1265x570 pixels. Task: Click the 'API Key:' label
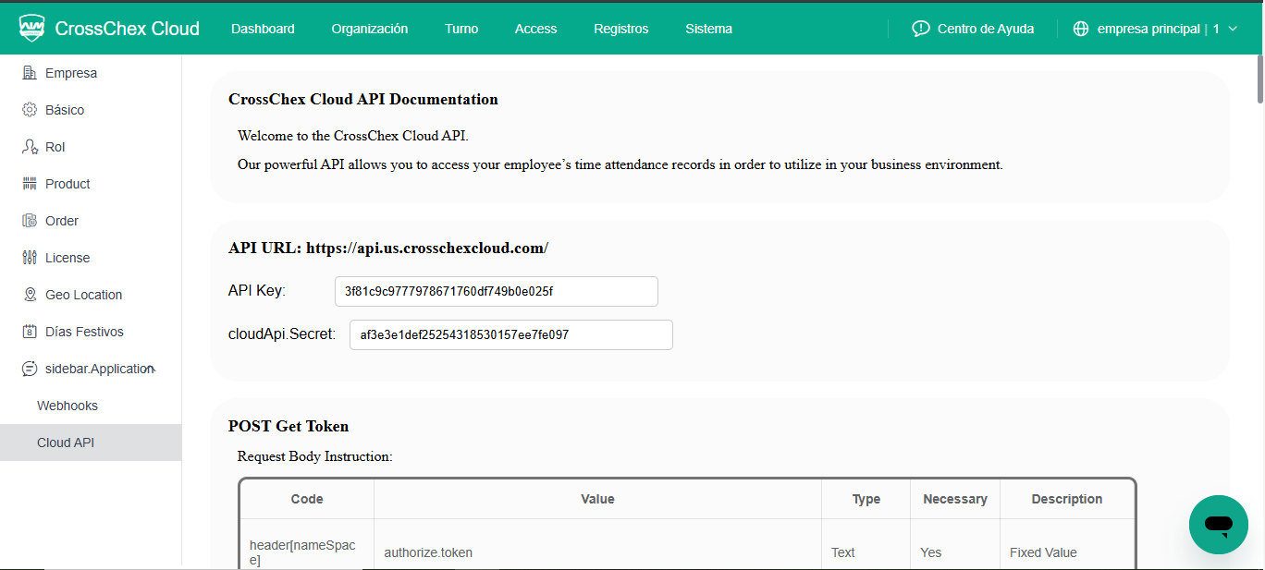coord(257,290)
